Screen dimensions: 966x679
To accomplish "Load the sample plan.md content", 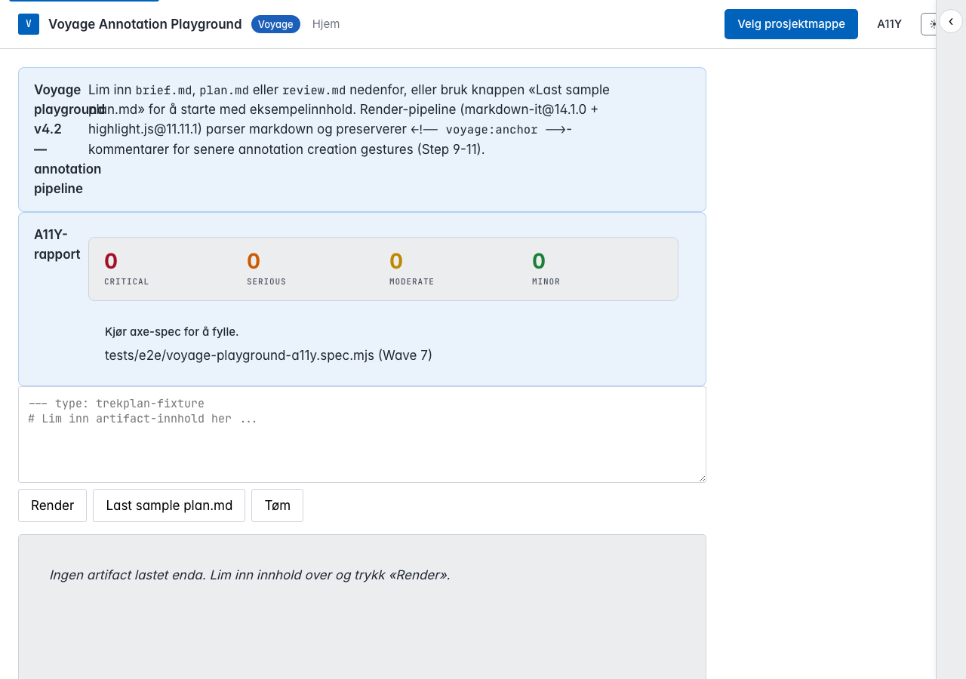I will tap(169, 505).
